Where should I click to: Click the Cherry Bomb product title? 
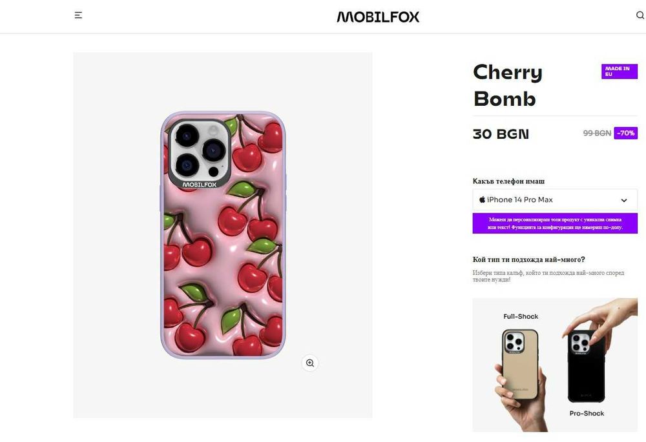[508, 85]
